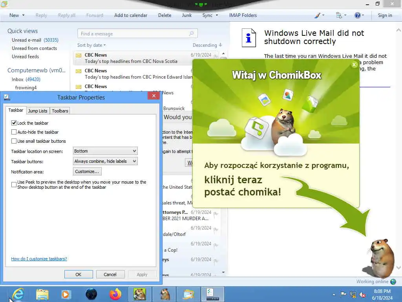Viewport: 402px width, 302px height.
Task: Click Add to calendar in Mail toolbar
Action: tap(131, 15)
